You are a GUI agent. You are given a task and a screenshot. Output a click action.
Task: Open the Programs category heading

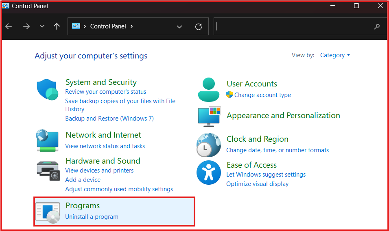click(x=83, y=206)
